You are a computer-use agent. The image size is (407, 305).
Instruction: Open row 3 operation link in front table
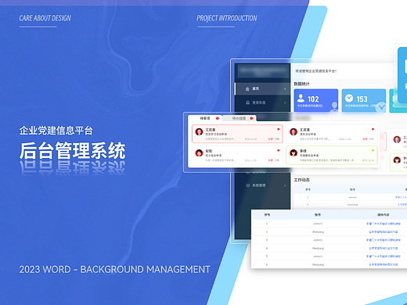(x=384, y=240)
